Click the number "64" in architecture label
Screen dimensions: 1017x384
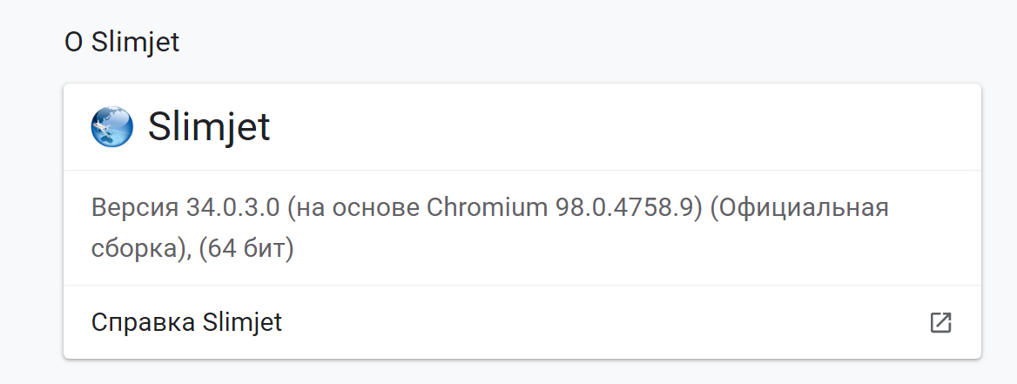pyautogui.click(x=221, y=249)
